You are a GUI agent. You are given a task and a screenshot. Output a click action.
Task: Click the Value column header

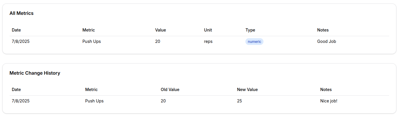(x=160, y=30)
